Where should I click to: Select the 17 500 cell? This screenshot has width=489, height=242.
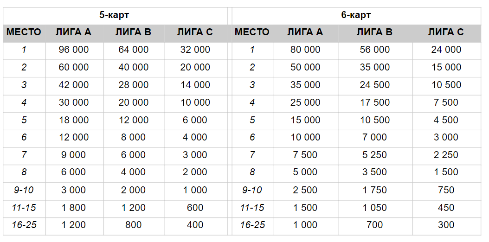(x=374, y=102)
